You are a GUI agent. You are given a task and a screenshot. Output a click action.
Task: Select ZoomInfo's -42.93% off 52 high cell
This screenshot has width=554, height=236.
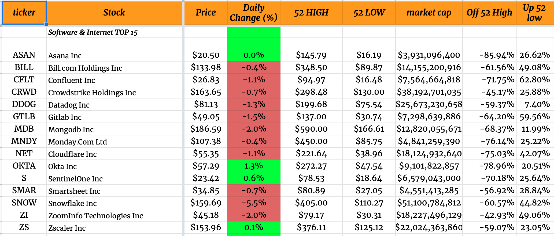(x=497, y=215)
